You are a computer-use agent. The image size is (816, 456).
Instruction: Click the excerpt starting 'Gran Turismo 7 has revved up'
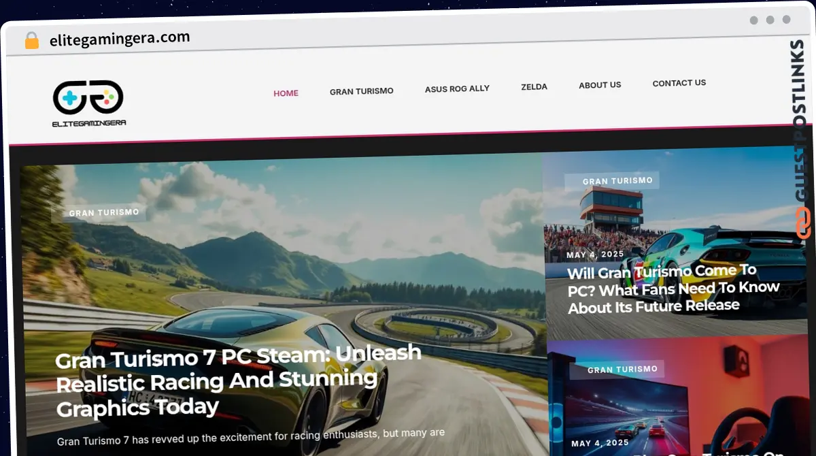pyautogui.click(x=251, y=436)
